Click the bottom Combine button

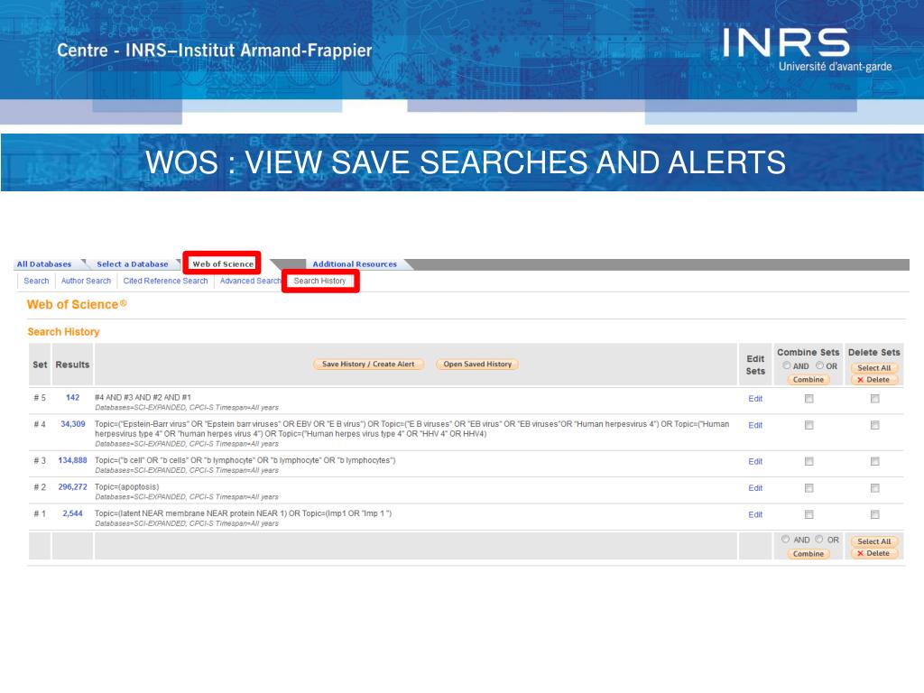pyautogui.click(x=808, y=554)
